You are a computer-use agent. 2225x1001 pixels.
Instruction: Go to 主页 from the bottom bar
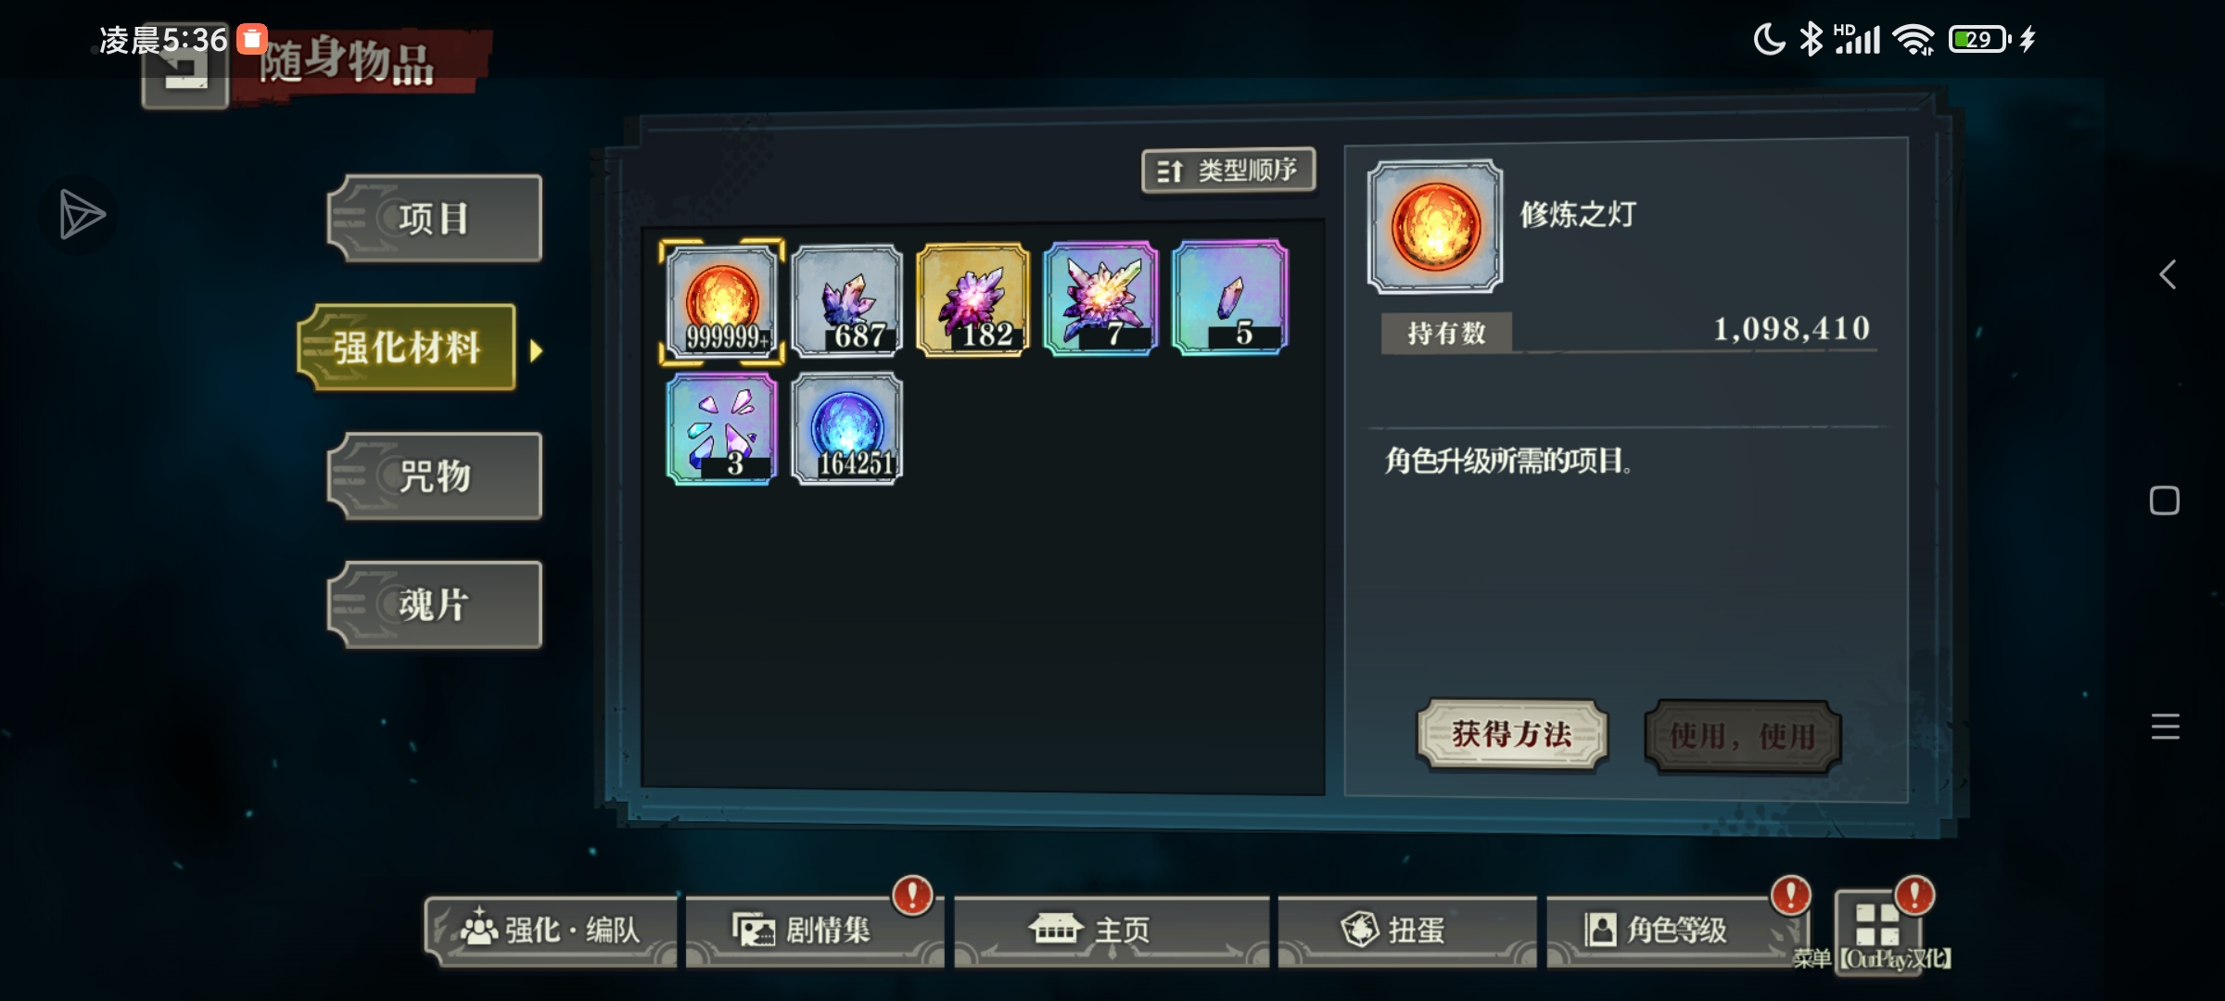pos(1112,931)
